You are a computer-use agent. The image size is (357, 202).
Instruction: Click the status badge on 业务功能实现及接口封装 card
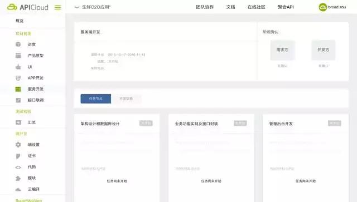(x=240, y=123)
